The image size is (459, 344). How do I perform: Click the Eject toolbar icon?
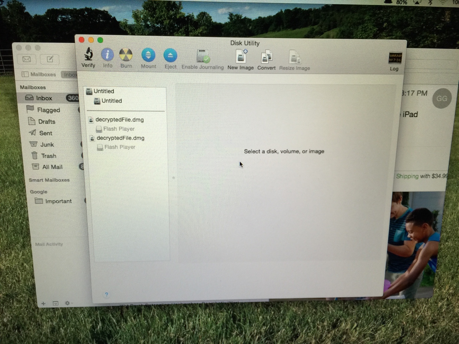coord(170,56)
